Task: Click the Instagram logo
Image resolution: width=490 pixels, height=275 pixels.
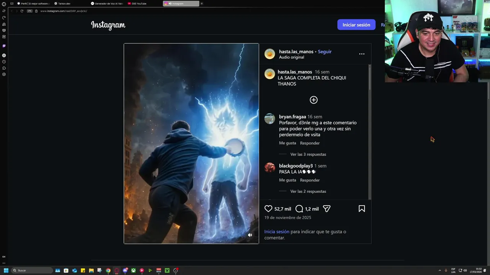Action: point(108,25)
